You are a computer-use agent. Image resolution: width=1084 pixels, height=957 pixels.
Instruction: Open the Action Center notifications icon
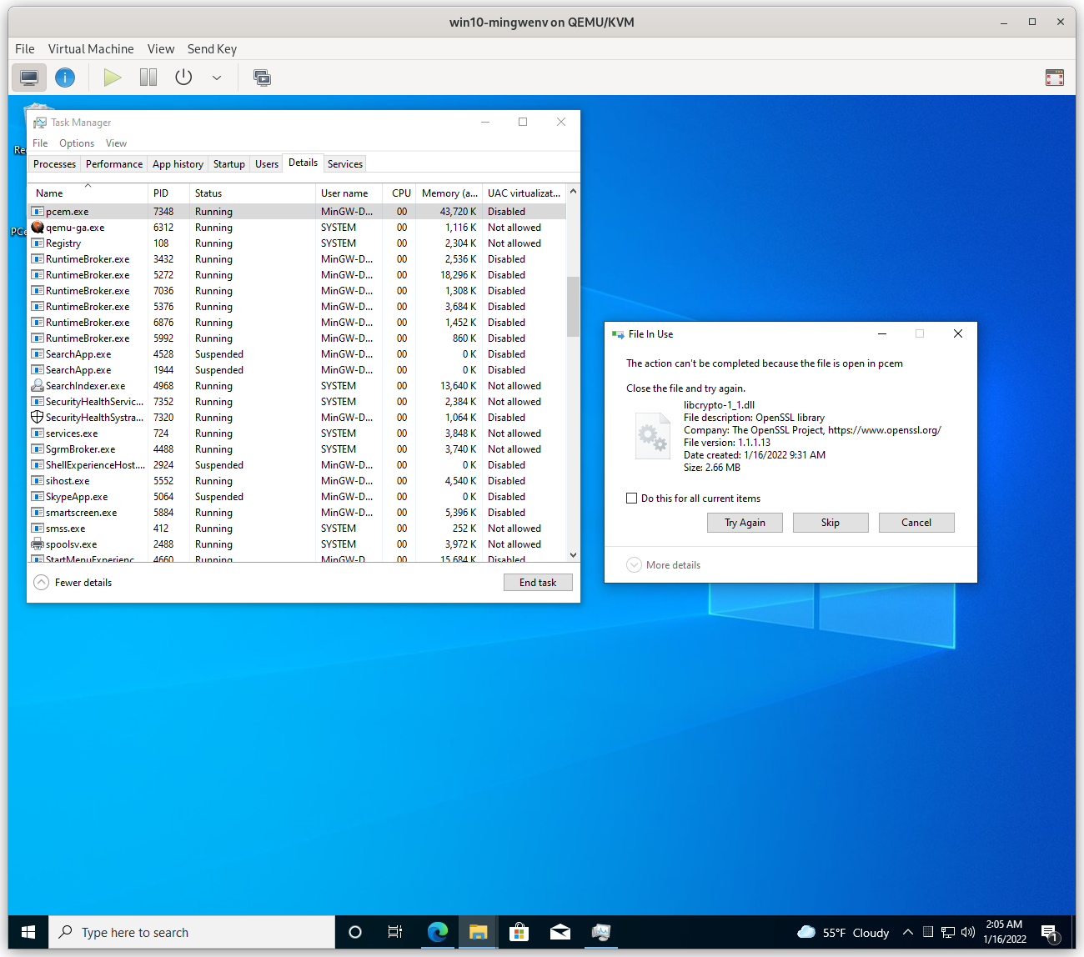point(1048,932)
